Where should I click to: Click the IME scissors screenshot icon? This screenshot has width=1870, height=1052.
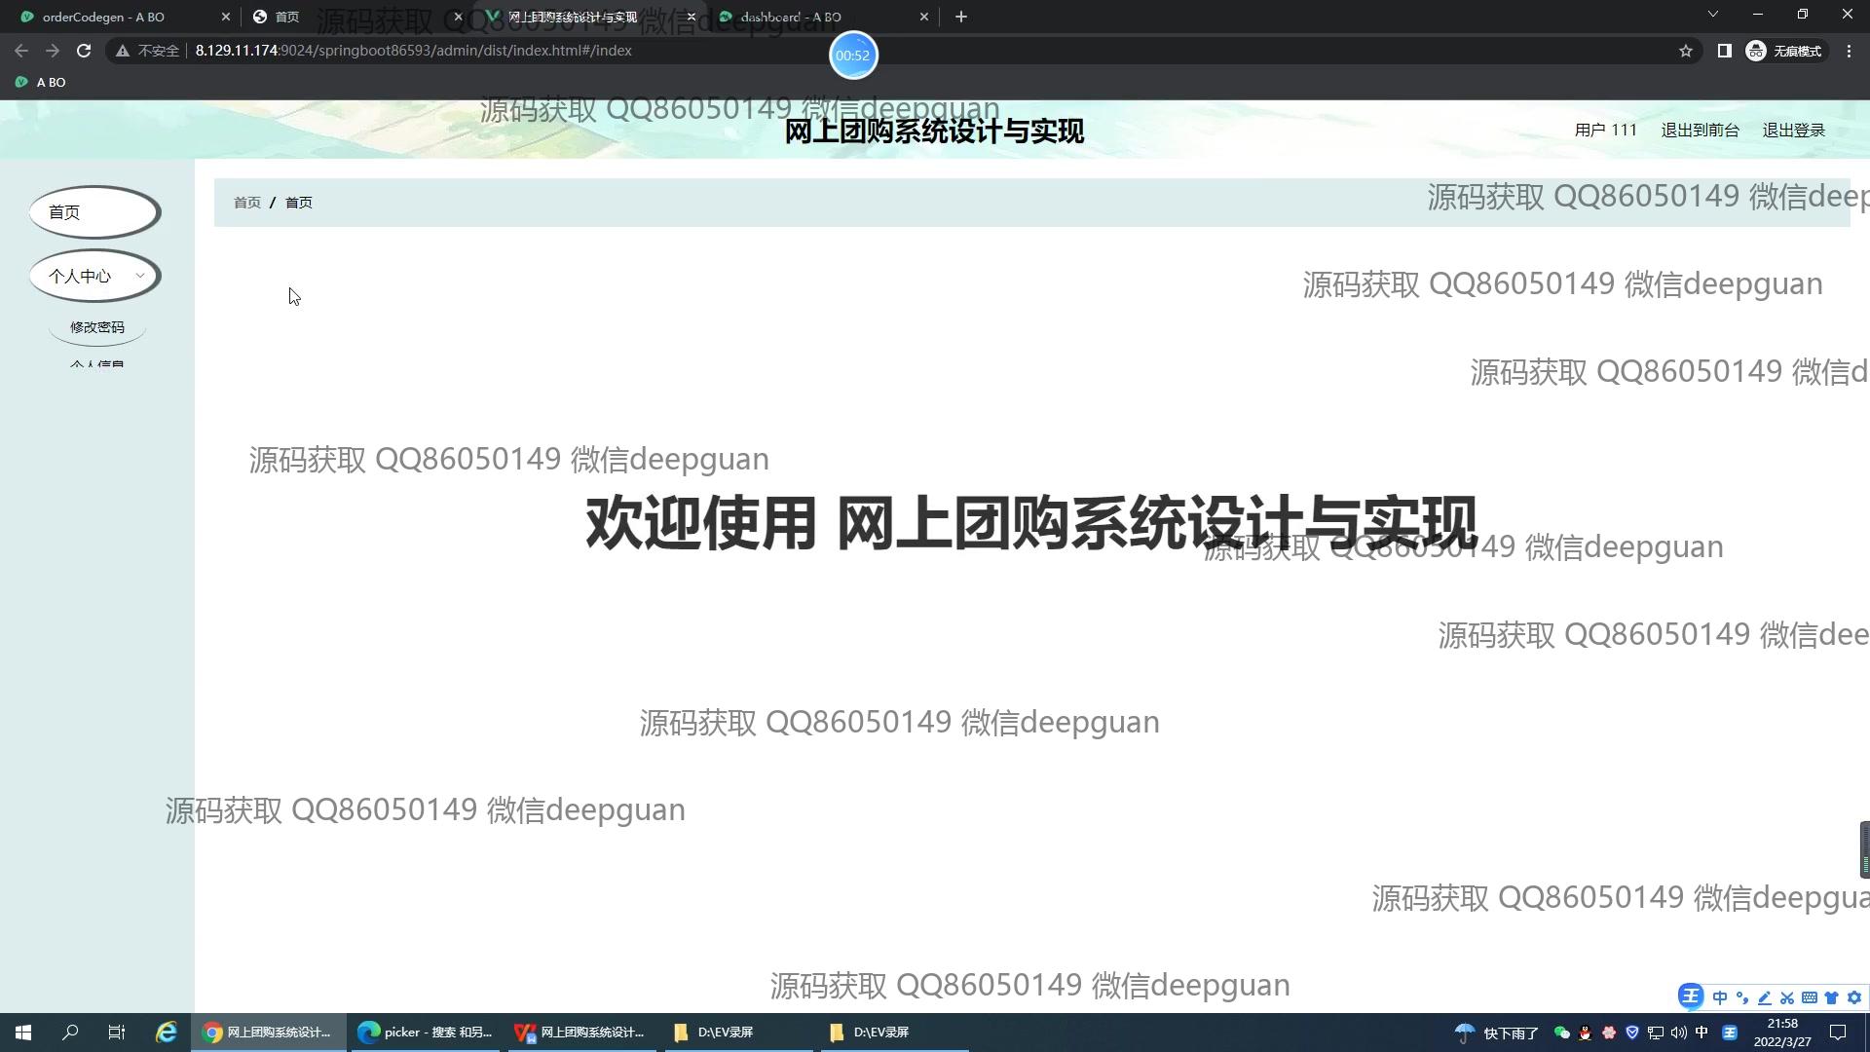(x=1787, y=997)
